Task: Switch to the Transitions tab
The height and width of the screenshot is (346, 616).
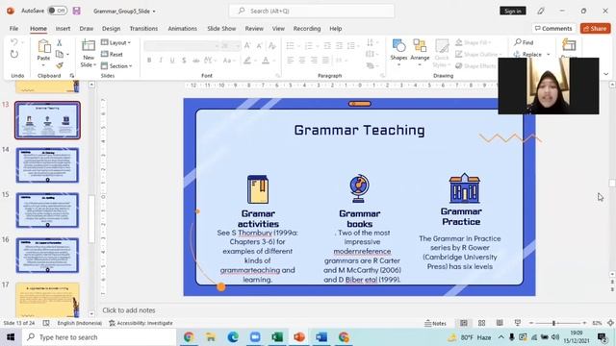Action: pyautogui.click(x=143, y=28)
